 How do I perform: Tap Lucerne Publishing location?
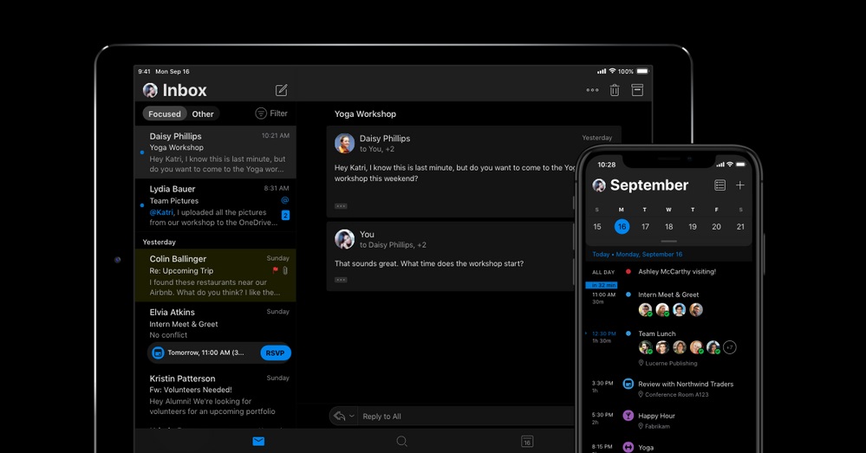(x=667, y=363)
